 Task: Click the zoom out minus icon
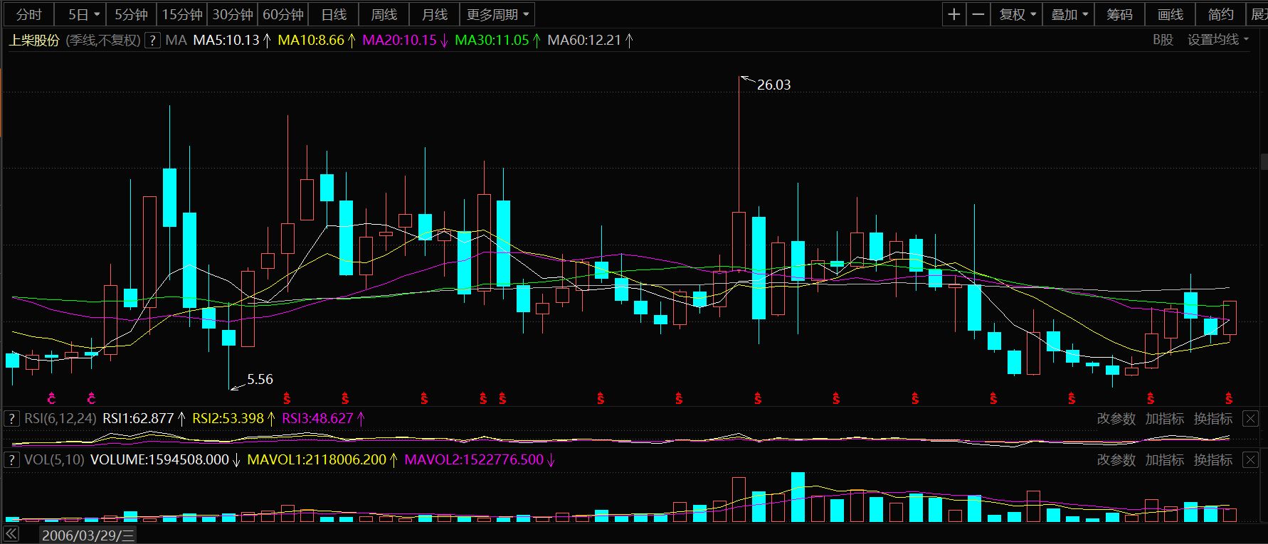click(x=978, y=14)
